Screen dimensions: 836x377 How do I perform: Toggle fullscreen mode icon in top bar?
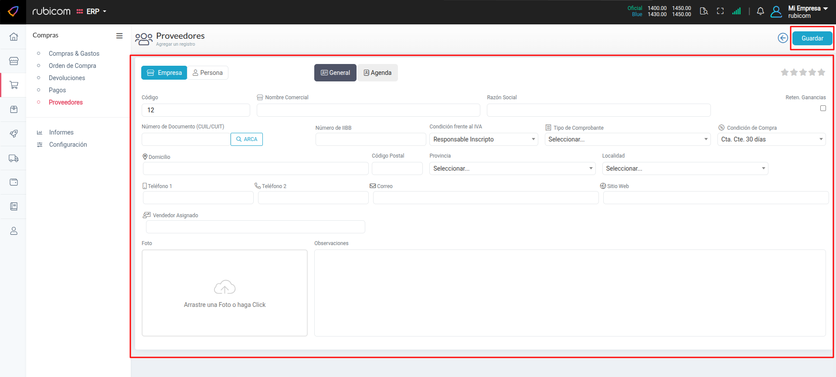tap(720, 11)
